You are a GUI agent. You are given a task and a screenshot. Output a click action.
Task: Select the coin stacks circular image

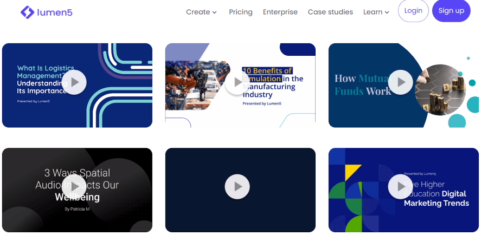coord(440,90)
